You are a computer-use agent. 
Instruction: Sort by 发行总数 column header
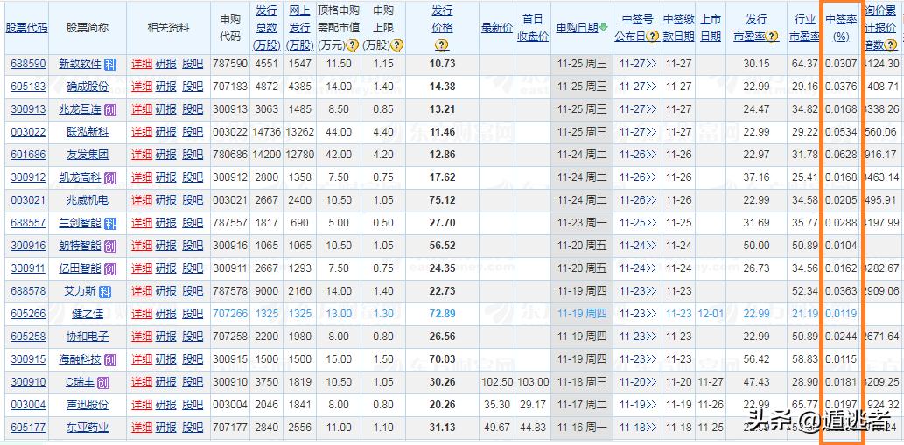tap(266, 28)
